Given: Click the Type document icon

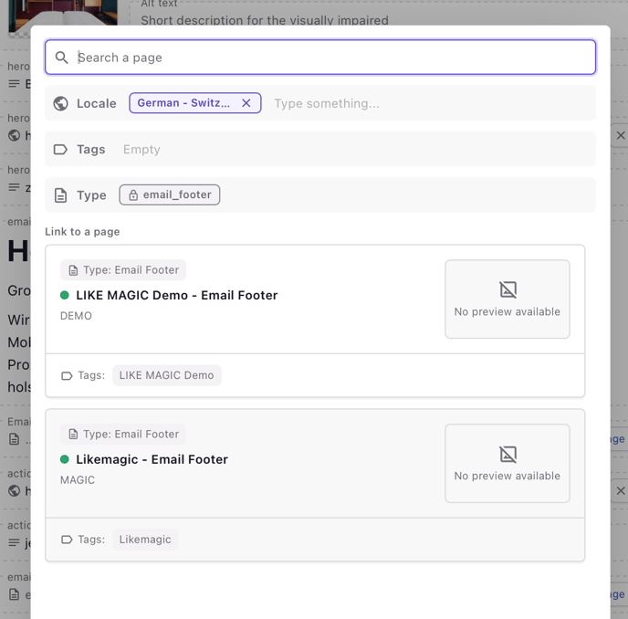Looking at the screenshot, I should [x=61, y=194].
